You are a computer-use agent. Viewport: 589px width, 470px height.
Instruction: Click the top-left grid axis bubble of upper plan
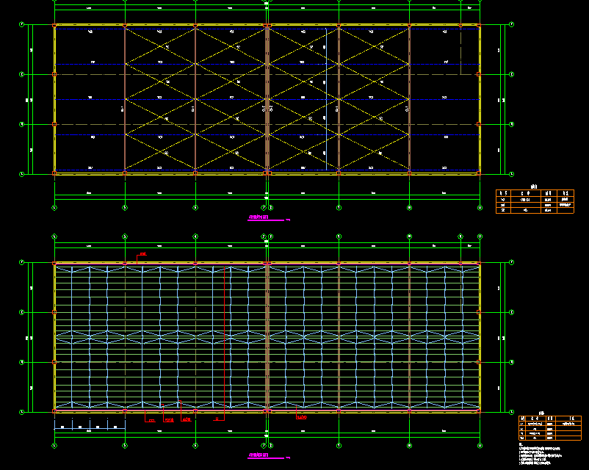(21, 25)
